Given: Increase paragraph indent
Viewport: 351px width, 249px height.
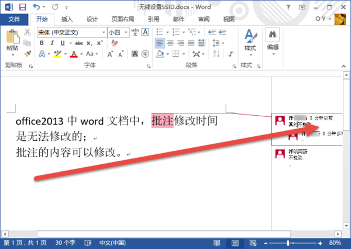Looking at the screenshot, I should click(x=222, y=32).
